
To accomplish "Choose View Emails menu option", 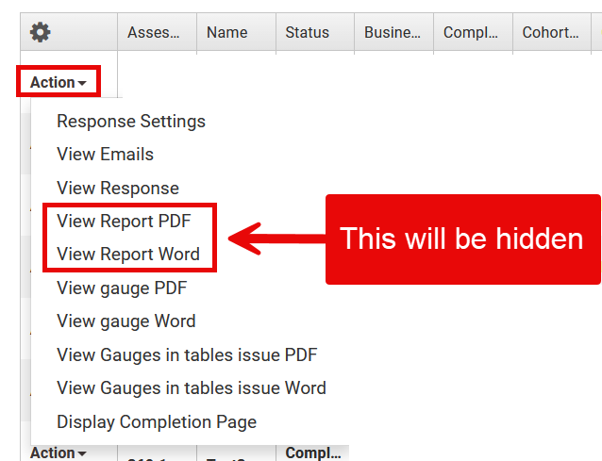I will click(105, 154).
